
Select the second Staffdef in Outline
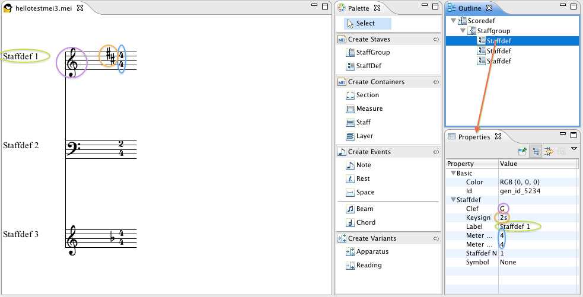tap(498, 51)
